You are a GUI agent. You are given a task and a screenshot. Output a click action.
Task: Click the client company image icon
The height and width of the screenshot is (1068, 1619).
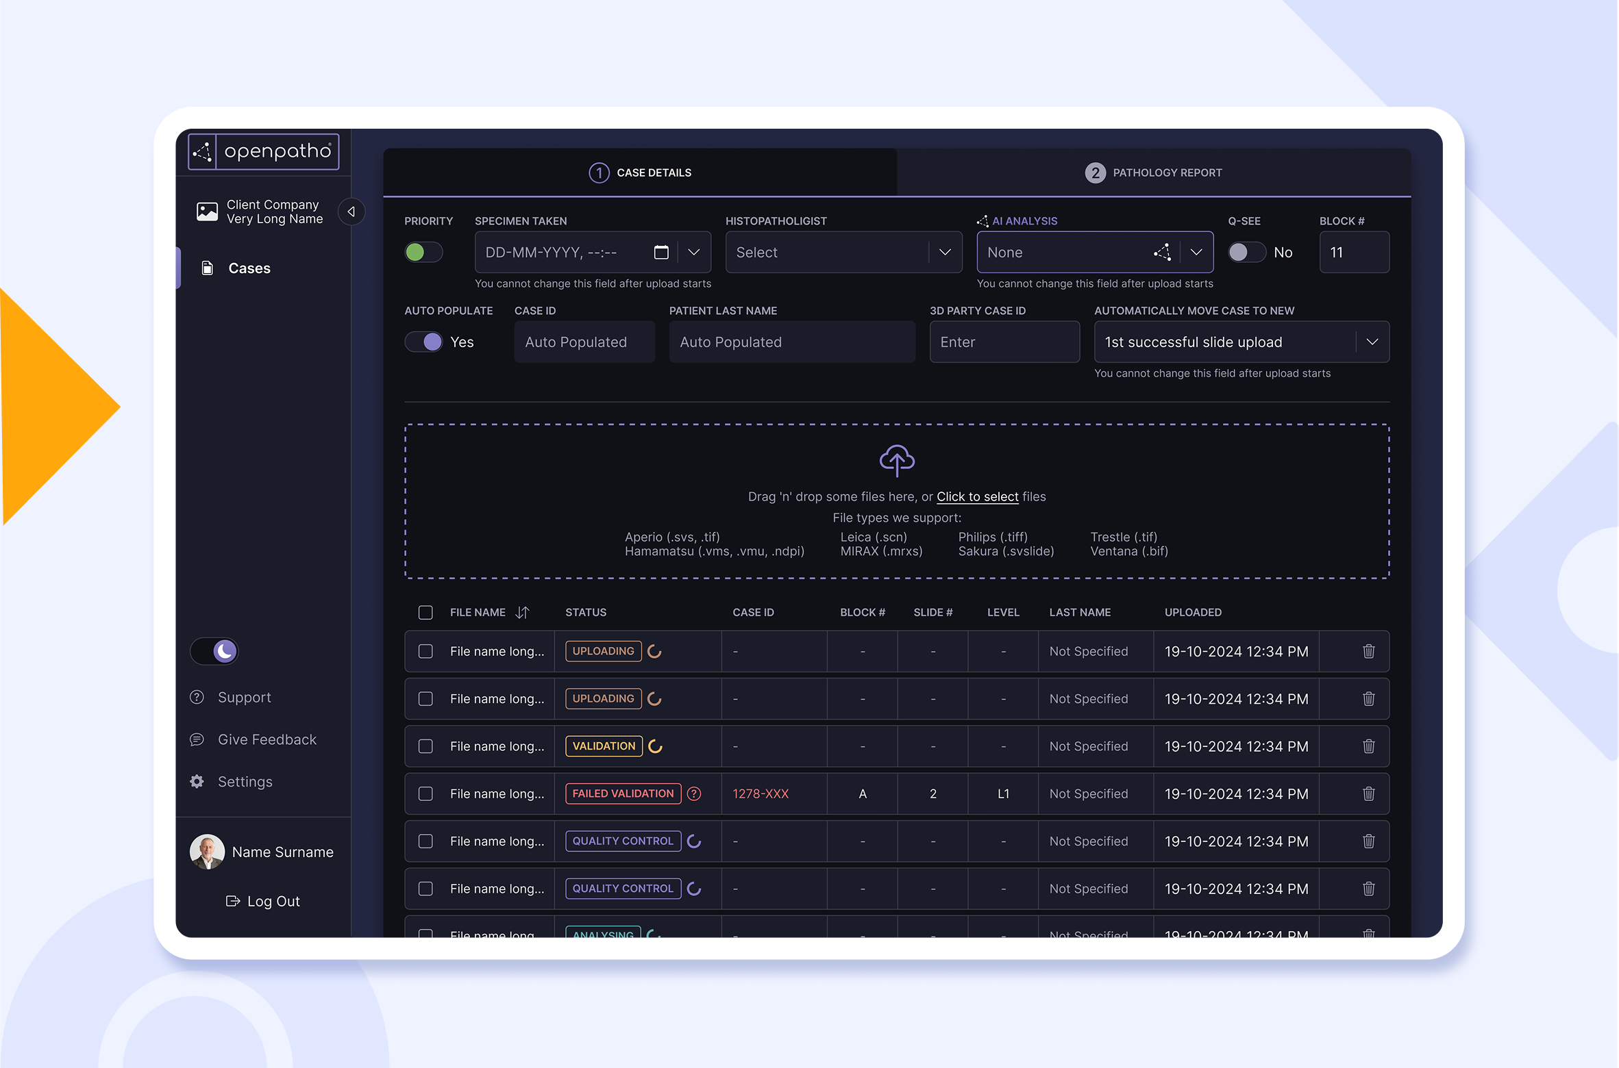207,212
